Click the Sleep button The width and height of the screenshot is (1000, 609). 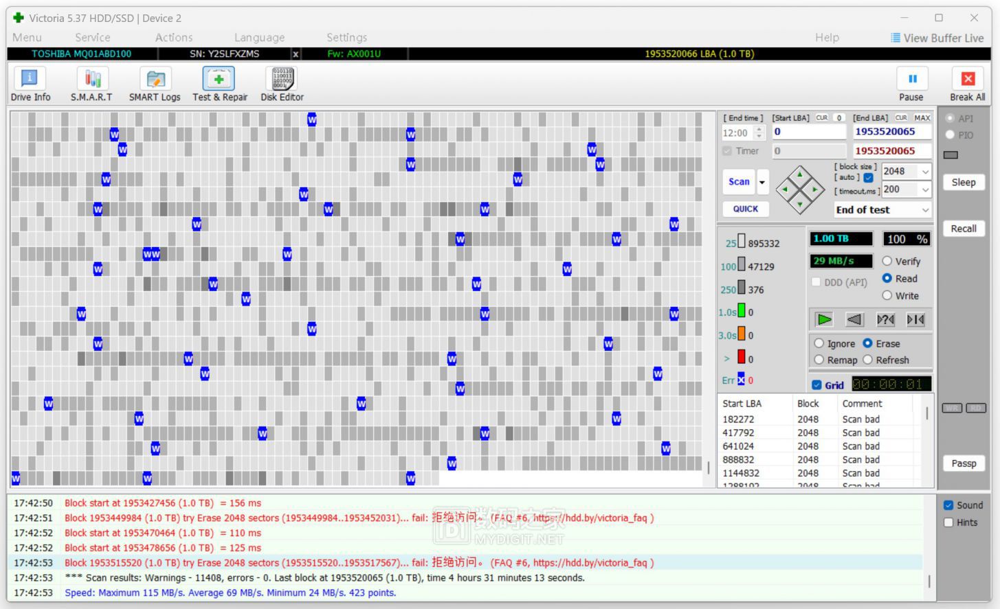click(x=964, y=182)
